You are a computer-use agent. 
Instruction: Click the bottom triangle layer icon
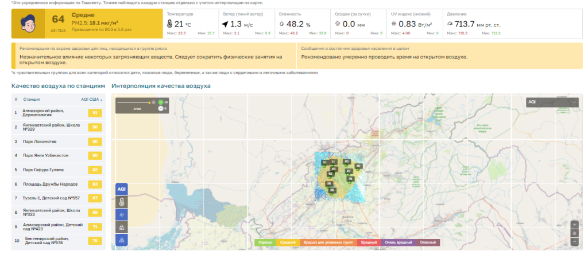[121, 240]
